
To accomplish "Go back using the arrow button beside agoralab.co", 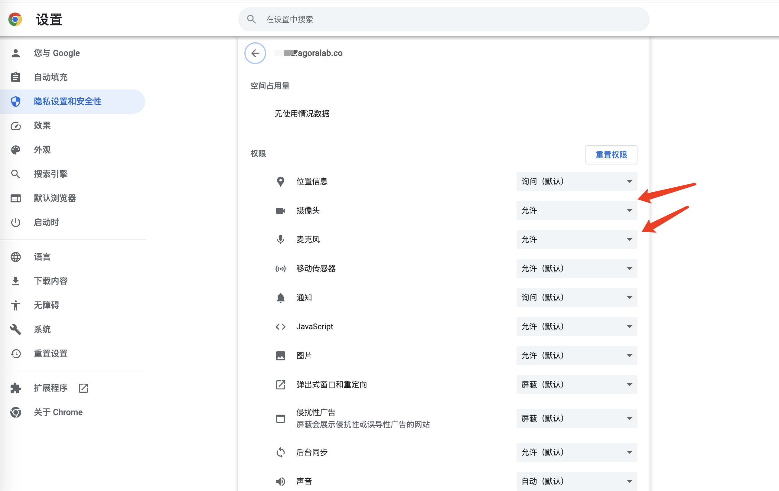I will (255, 53).
